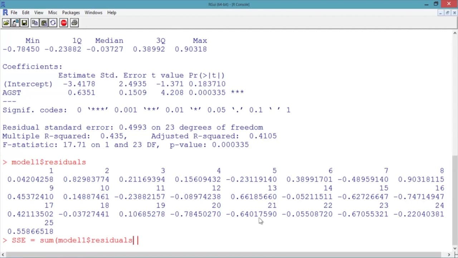
Task: Restore the inner R Console window
Action: point(447,13)
